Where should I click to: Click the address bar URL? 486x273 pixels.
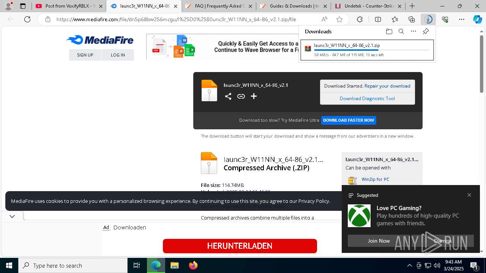(x=176, y=19)
